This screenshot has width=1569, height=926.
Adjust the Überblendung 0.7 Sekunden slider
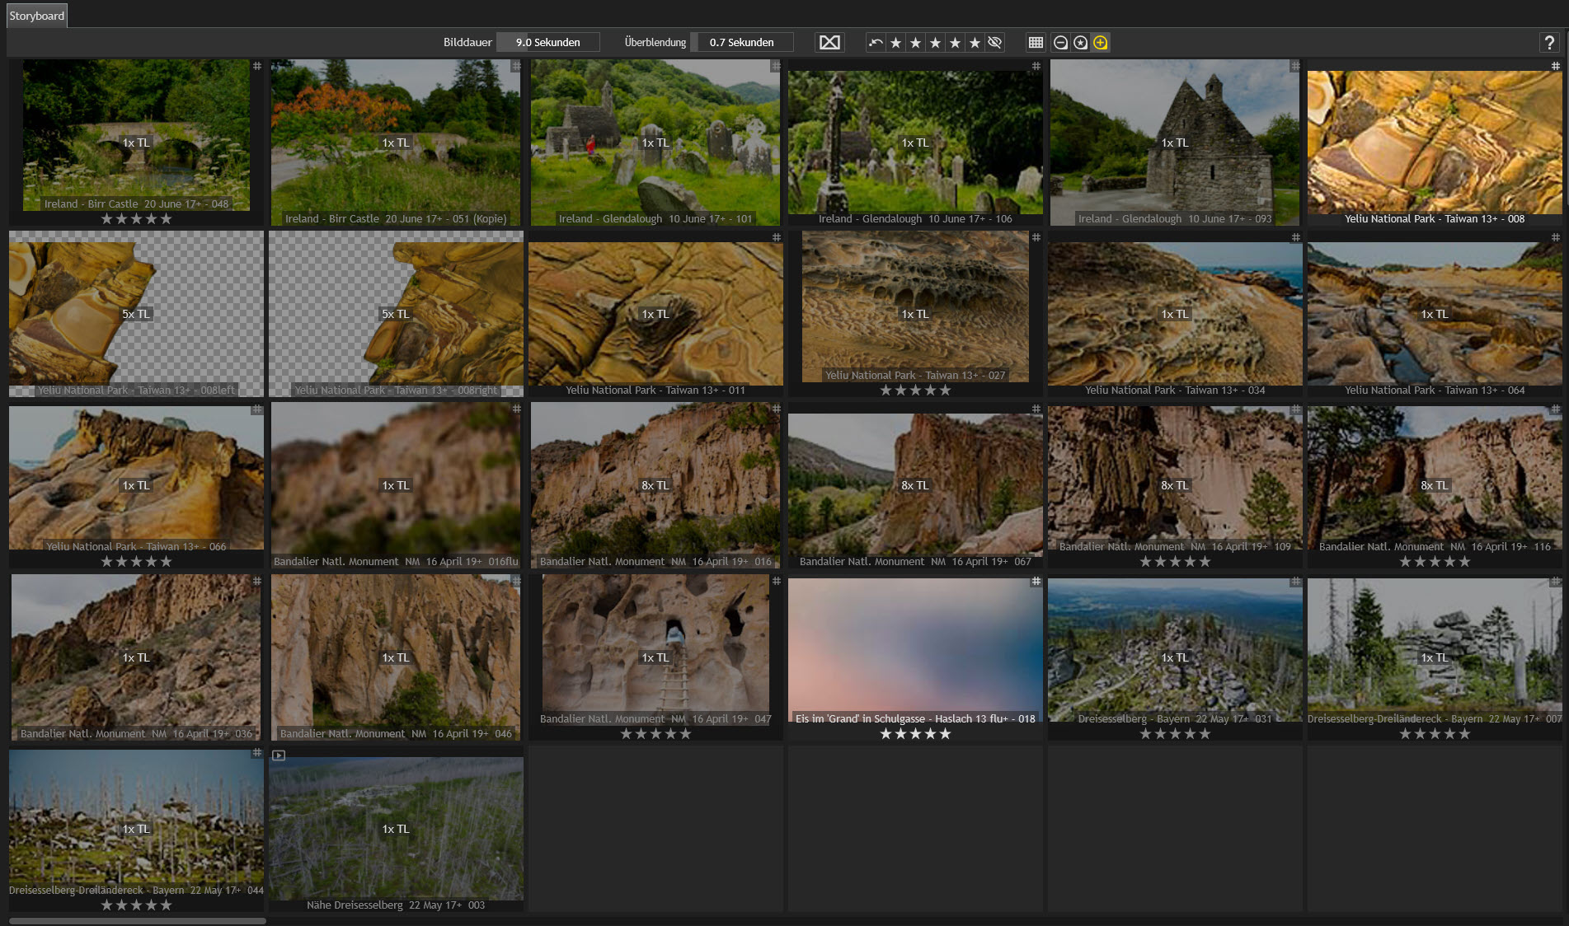[742, 42]
